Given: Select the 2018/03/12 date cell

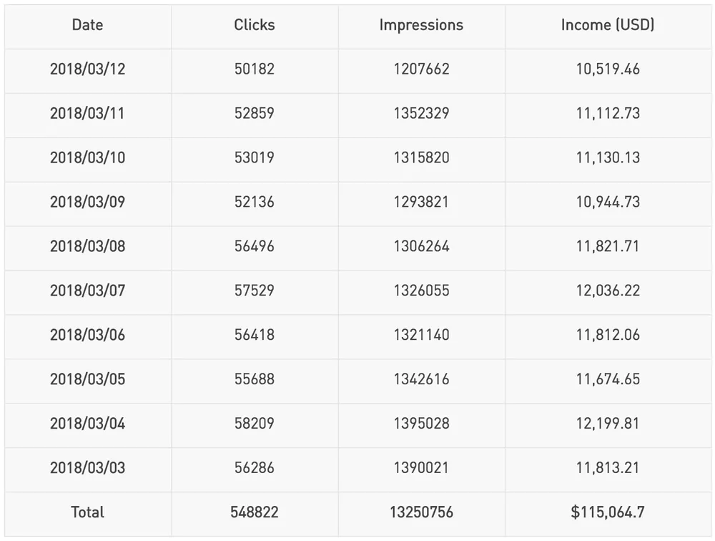Looking at the screenshot, I should pyautogui.click(x=87, y=69).
